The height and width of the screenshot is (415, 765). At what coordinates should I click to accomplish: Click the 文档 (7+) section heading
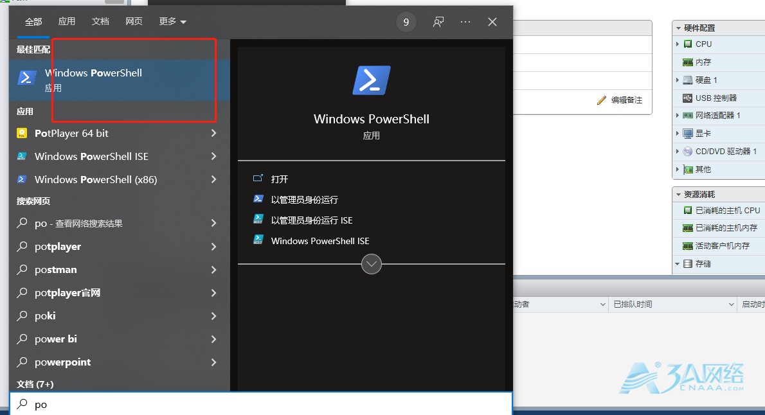click(x=35, y=384)
